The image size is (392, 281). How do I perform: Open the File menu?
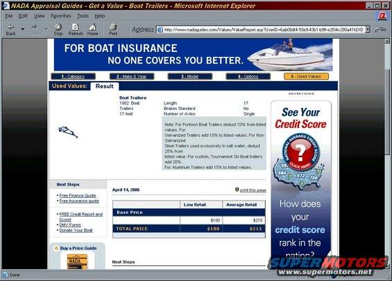click(x=9, y=16)
